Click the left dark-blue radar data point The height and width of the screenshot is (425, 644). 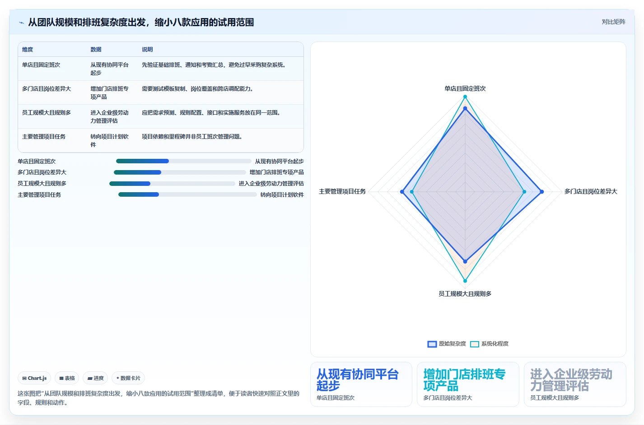(x=402, y=192)
